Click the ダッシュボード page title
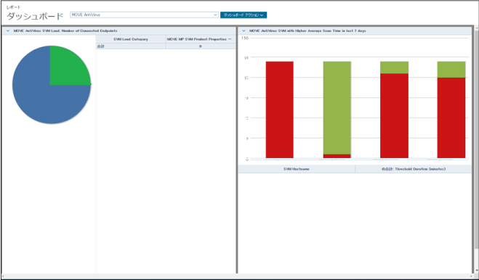Screen dimensions: 479x280 [x=35, y=16]
